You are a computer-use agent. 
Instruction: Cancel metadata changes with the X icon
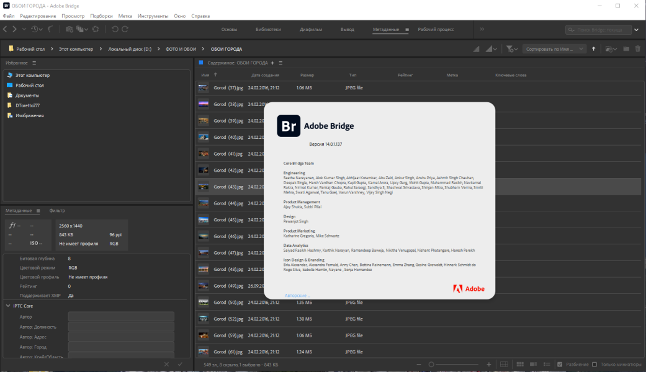coord(166,364)
